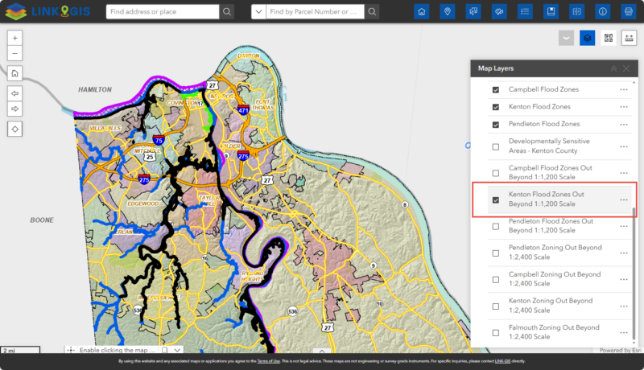Go to previous extent arrow

(14, 93)
